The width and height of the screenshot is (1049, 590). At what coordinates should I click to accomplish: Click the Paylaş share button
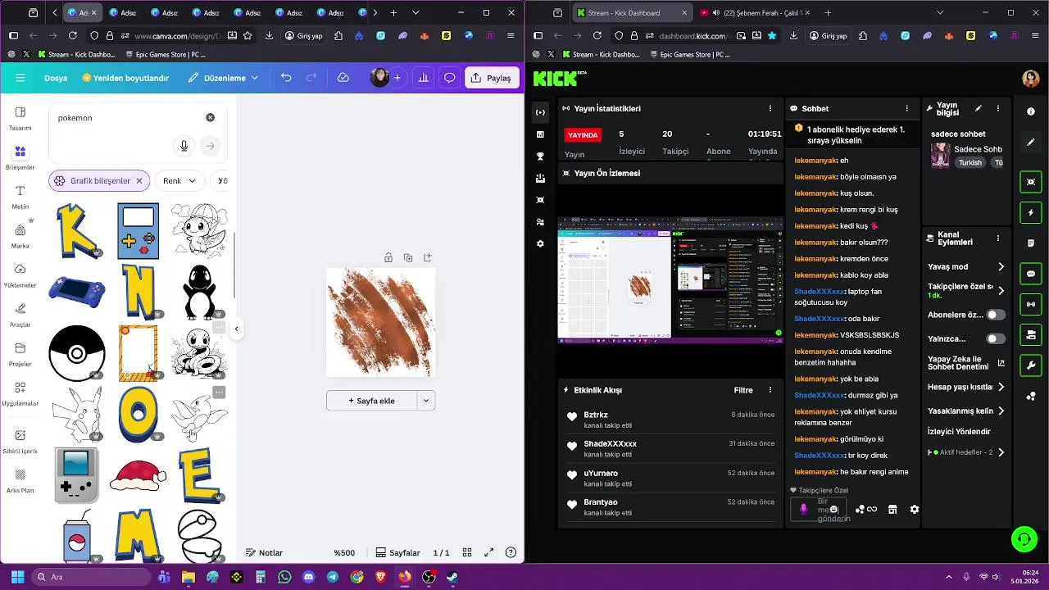tap(492, 78)
